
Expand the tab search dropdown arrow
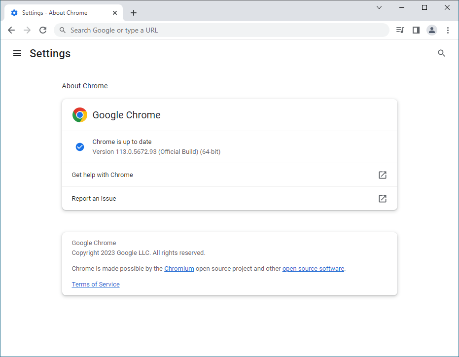(379, 7)
